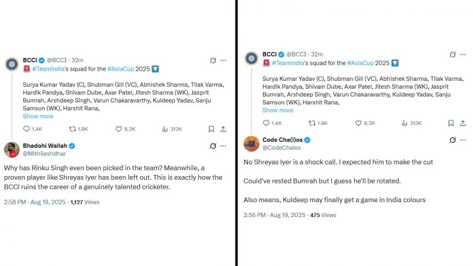Open Grok icon beside Code Cha(i)os name
473x266 pixels.
tap(452, 140)
